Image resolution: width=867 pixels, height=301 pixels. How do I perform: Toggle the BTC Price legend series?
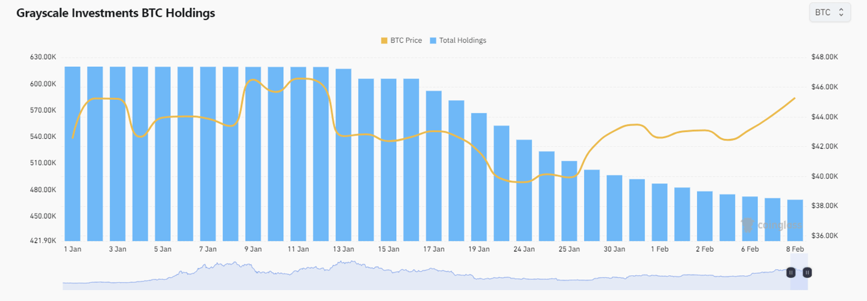405,40
